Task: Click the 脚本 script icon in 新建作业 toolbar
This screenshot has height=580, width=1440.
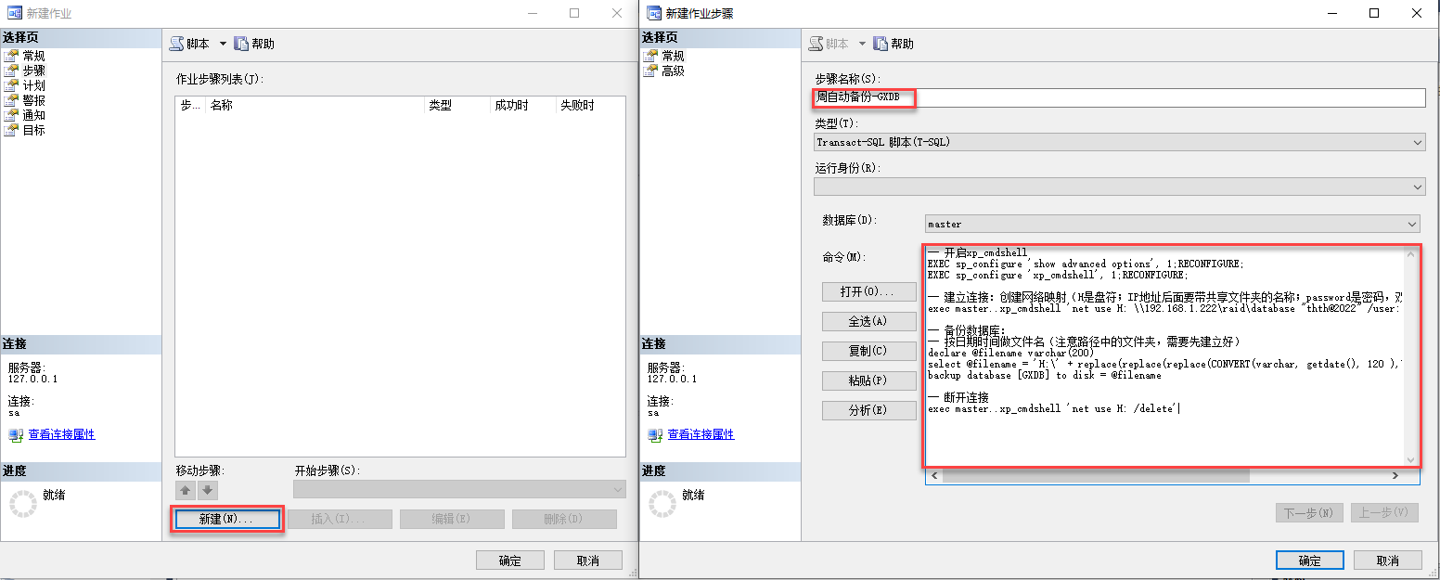Action: [177, 44]
